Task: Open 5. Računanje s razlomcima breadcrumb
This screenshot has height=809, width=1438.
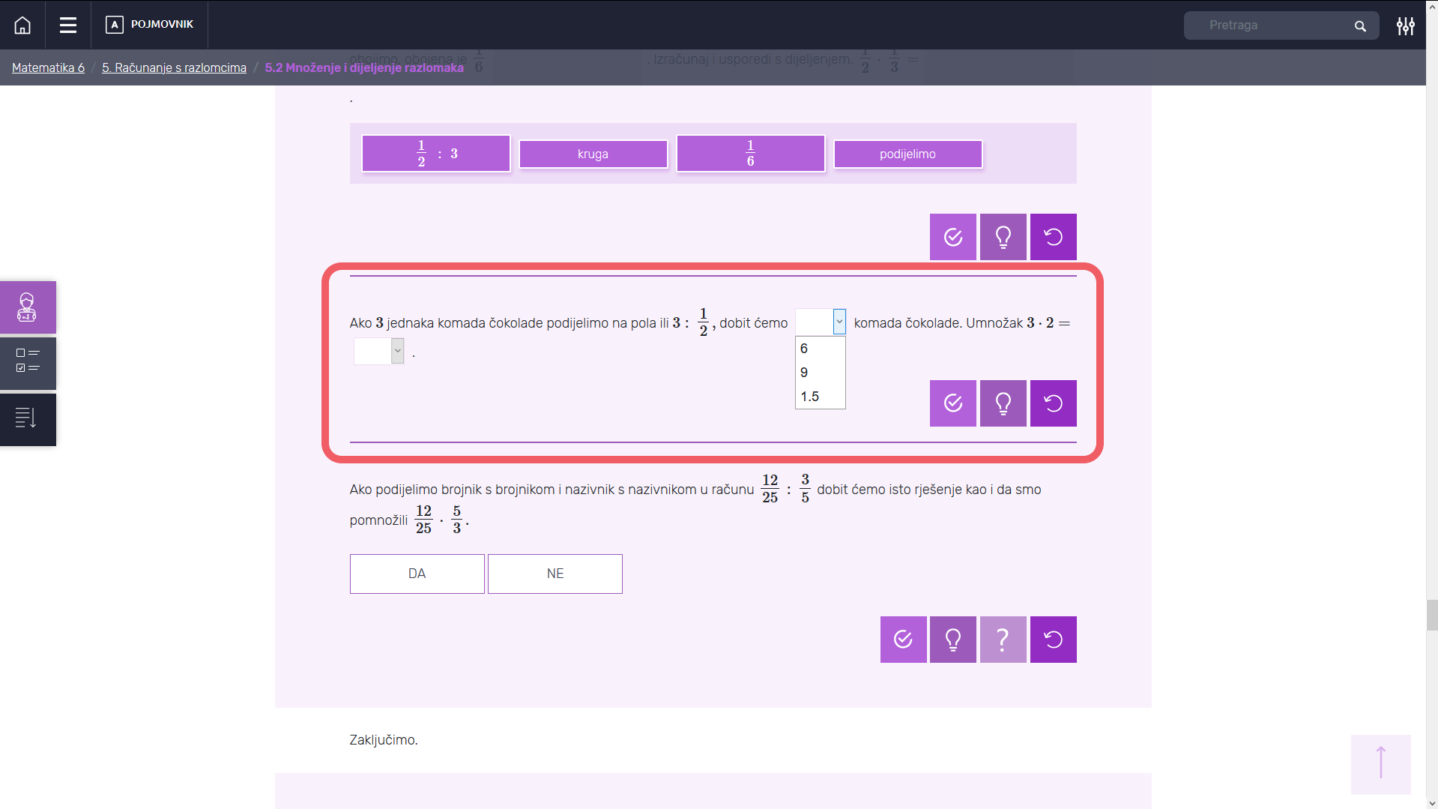Action: 174,67
